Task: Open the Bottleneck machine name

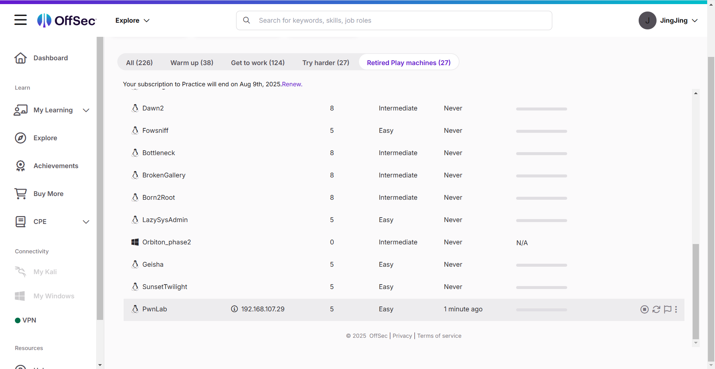Action: (x=159, y=153)
